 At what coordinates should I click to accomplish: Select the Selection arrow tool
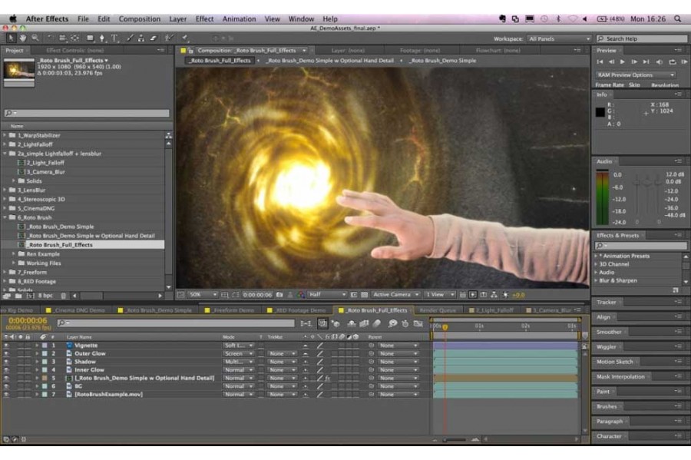pos(11,38)
